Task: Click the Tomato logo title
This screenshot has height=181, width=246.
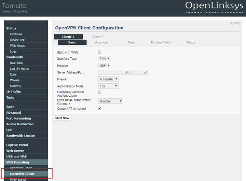Action: point(14,6)
